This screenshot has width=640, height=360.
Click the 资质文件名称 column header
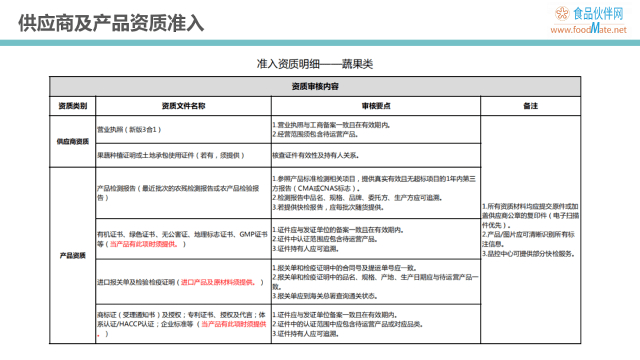pos(183,106)
